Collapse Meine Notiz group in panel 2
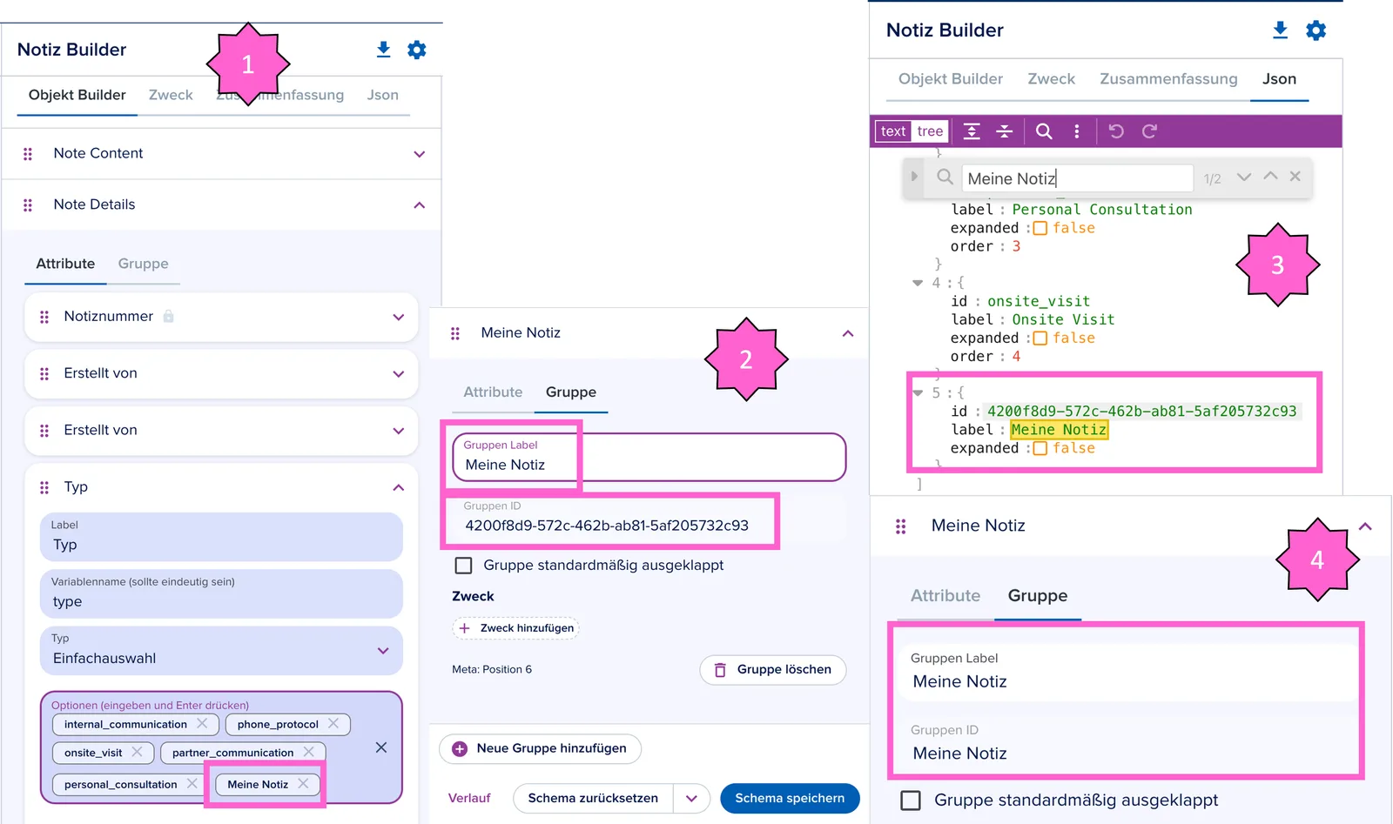The image size is (1393, 824). tap(848, 333)
